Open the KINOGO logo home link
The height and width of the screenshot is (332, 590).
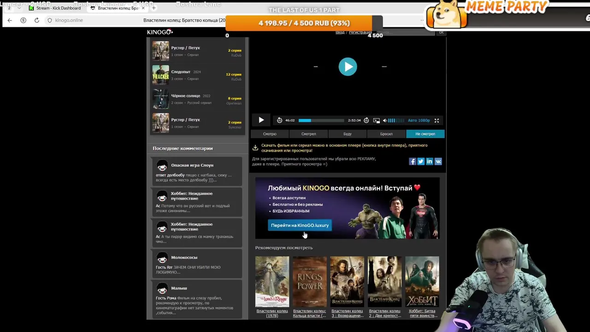click(x=160, y=32)
